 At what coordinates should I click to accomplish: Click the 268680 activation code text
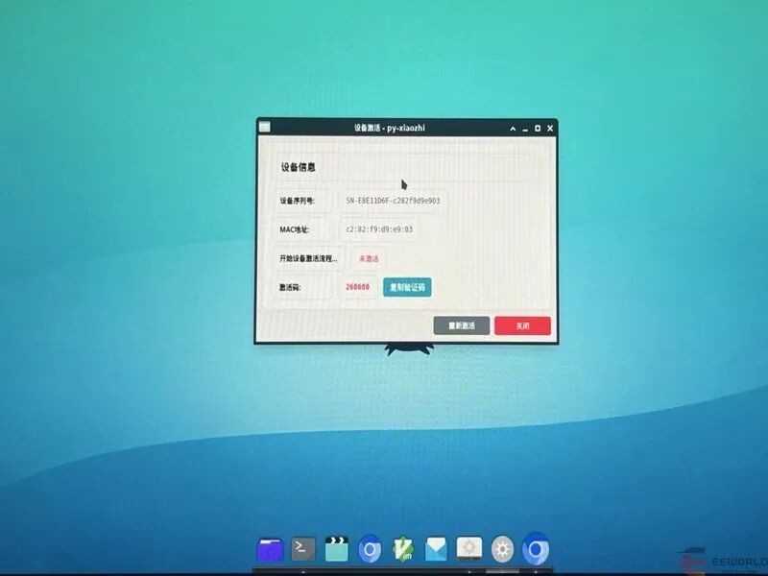pyautogui.click(x=357, y=287)
